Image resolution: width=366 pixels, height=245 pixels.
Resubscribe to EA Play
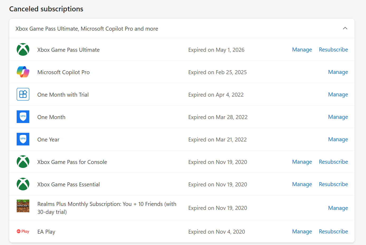333,232
